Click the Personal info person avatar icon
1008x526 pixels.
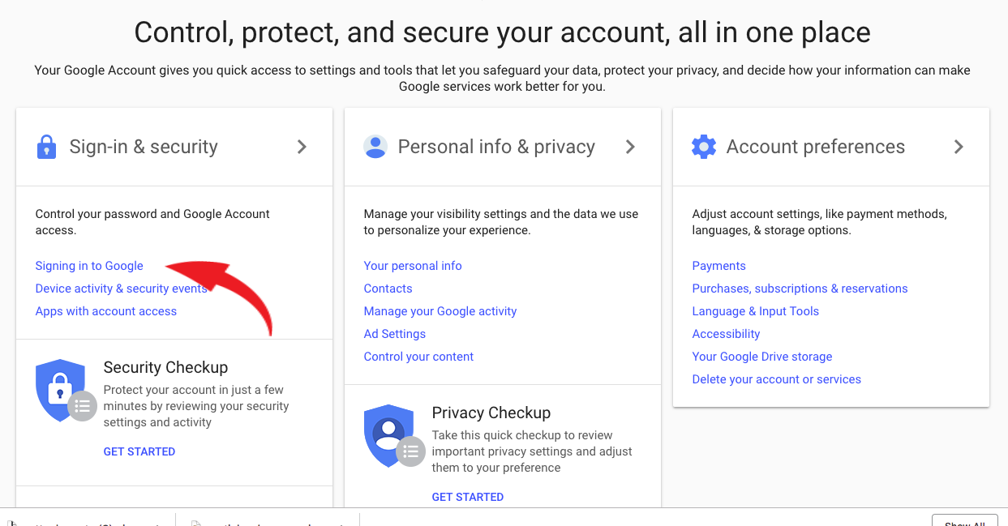tap(375, 147)
